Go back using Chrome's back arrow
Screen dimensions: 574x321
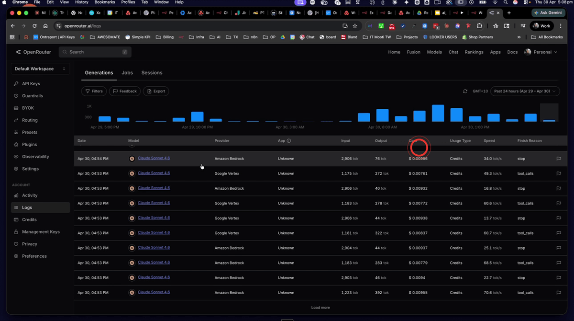(x=13, y=26)
